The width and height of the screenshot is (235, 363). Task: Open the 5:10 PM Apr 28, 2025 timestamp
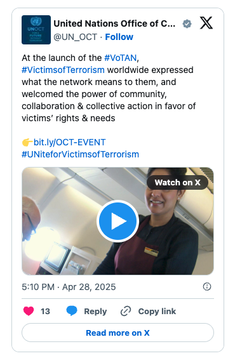click(x=69, y=287)
